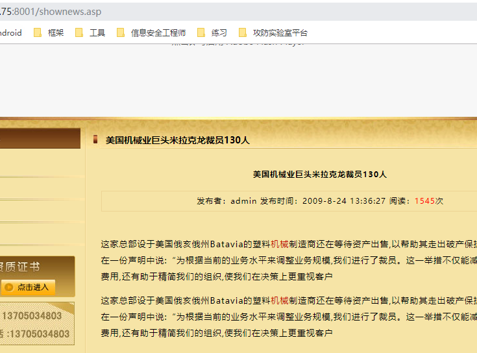Open the 框架 bookmark folder
The width and height of the screenshot is (477, 353).
49,32
